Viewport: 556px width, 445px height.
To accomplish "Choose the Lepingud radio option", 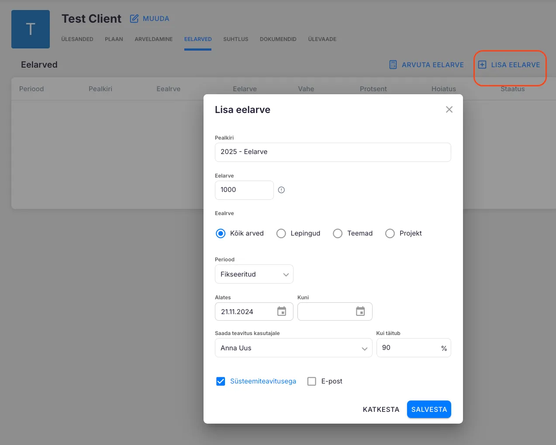I will tap(281, 233).
